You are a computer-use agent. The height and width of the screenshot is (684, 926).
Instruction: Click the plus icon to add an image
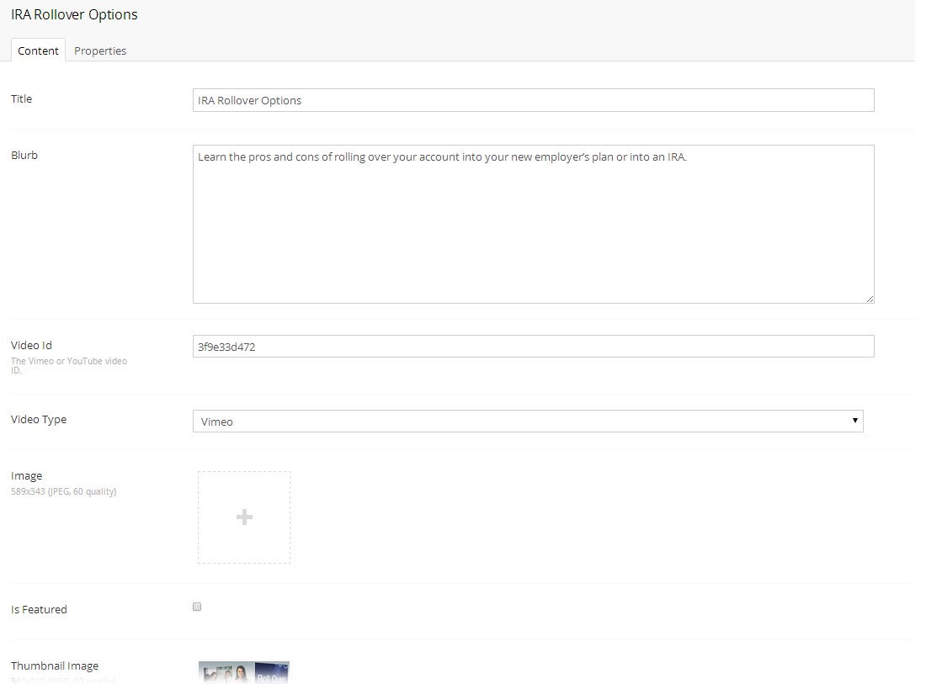(x=244, y=517)
